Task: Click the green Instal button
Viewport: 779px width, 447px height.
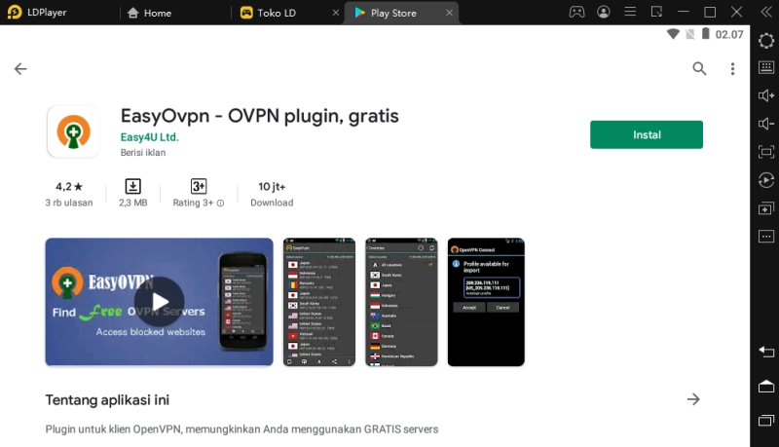Action: 647,134
